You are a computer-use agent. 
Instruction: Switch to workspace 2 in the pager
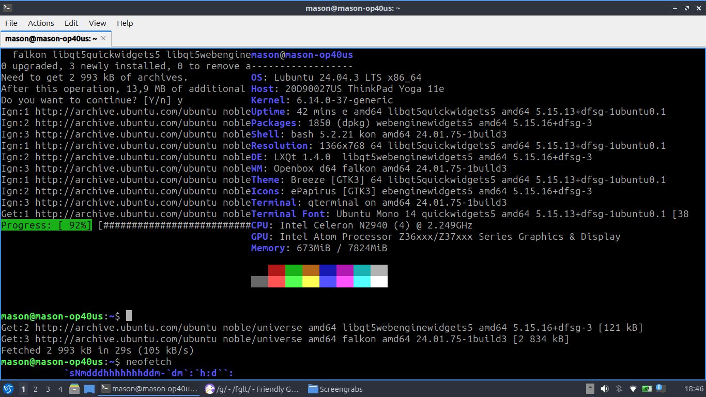(x=36, y=389)
